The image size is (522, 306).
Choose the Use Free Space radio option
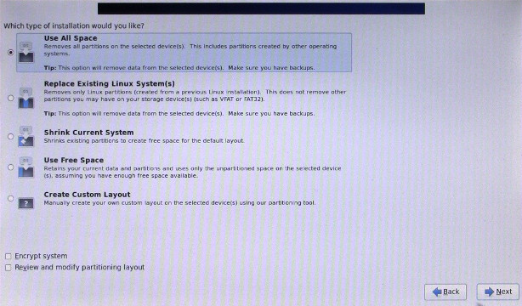point(11,167)
